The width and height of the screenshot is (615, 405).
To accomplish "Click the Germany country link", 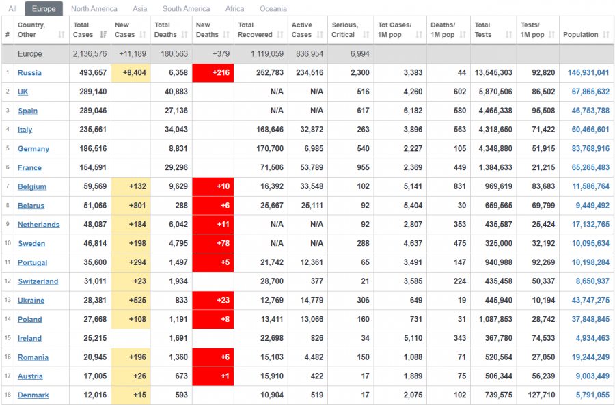I will click(x=33, y=149).
